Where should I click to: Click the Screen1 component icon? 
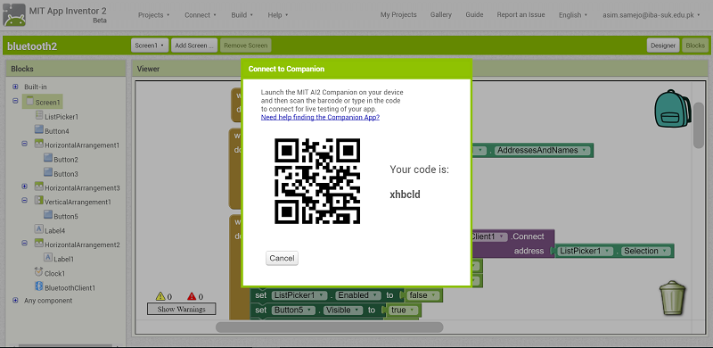(x=30, y=101)
